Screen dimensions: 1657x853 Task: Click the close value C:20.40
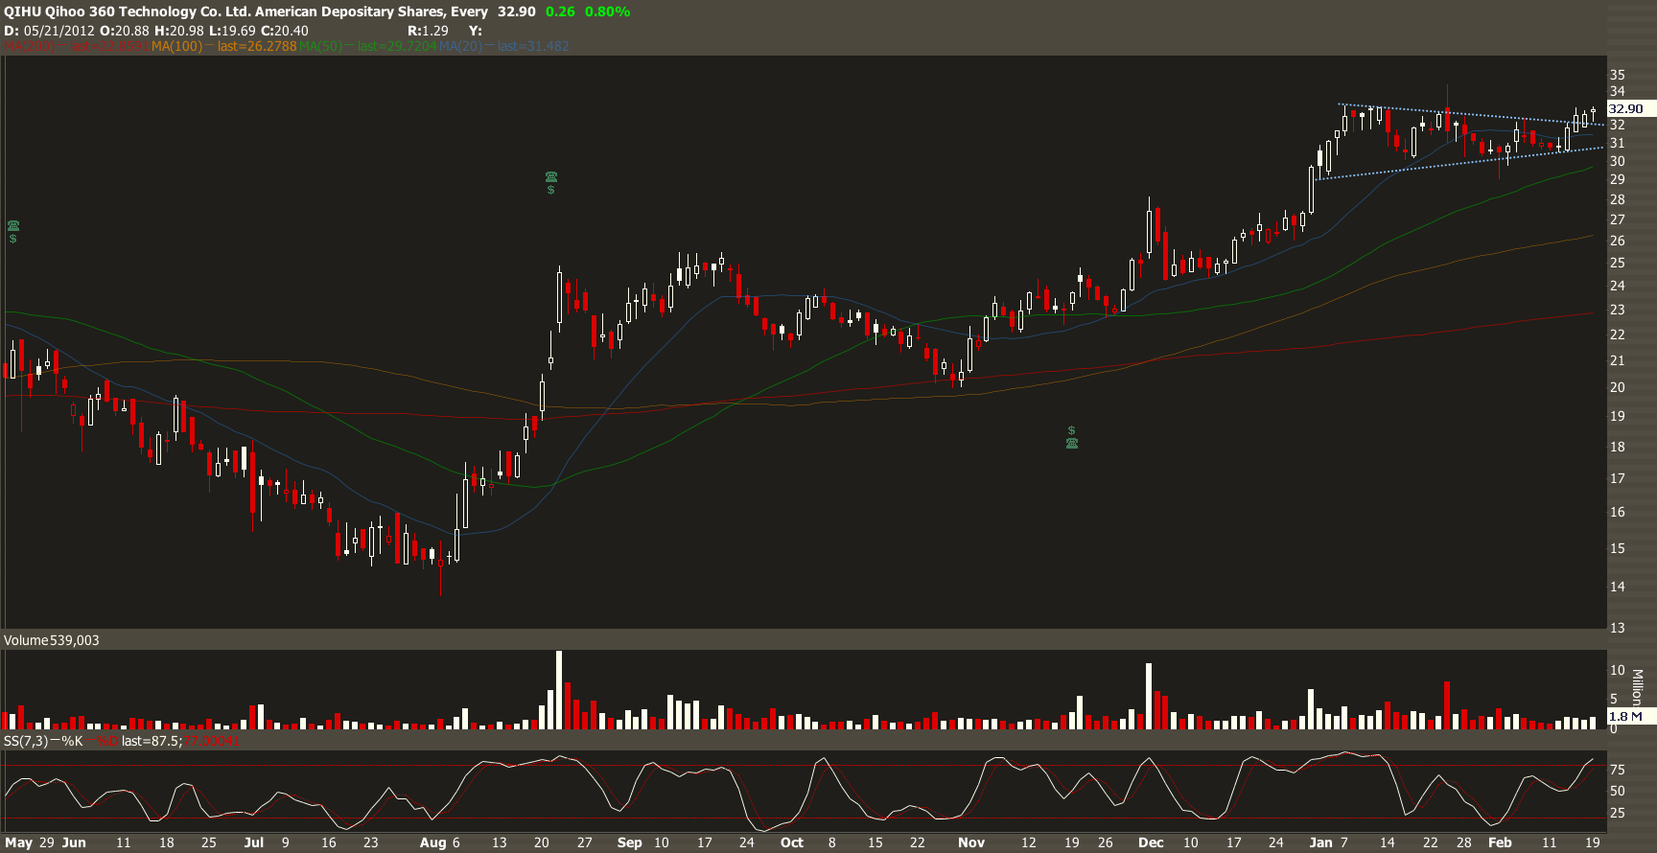coord(285,31)
